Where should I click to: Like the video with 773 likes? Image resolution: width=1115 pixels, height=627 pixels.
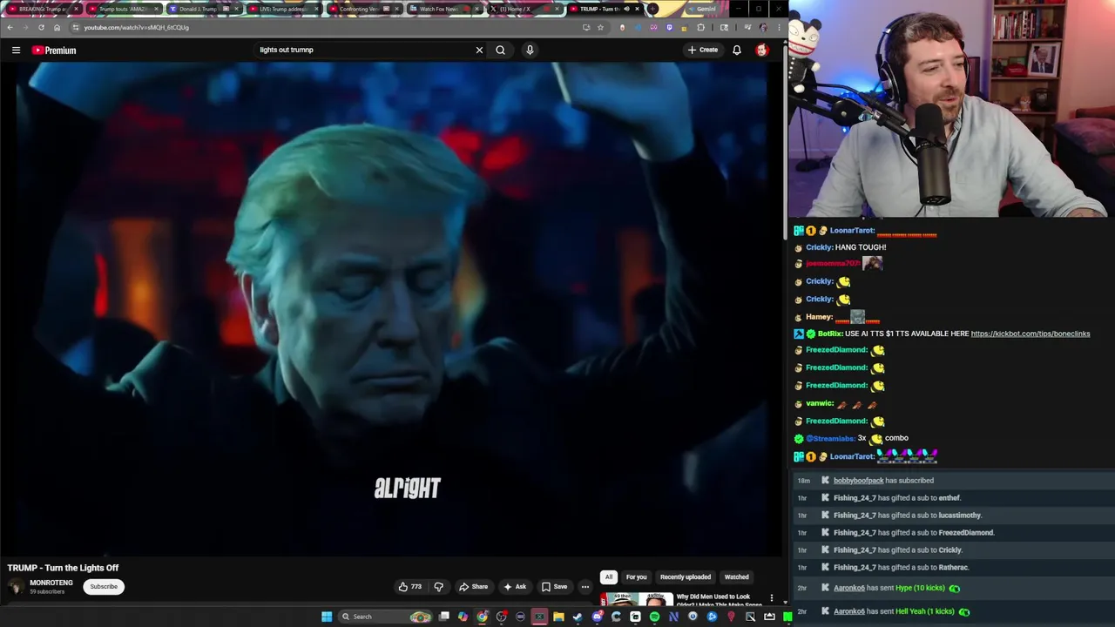tap(410, 586)
